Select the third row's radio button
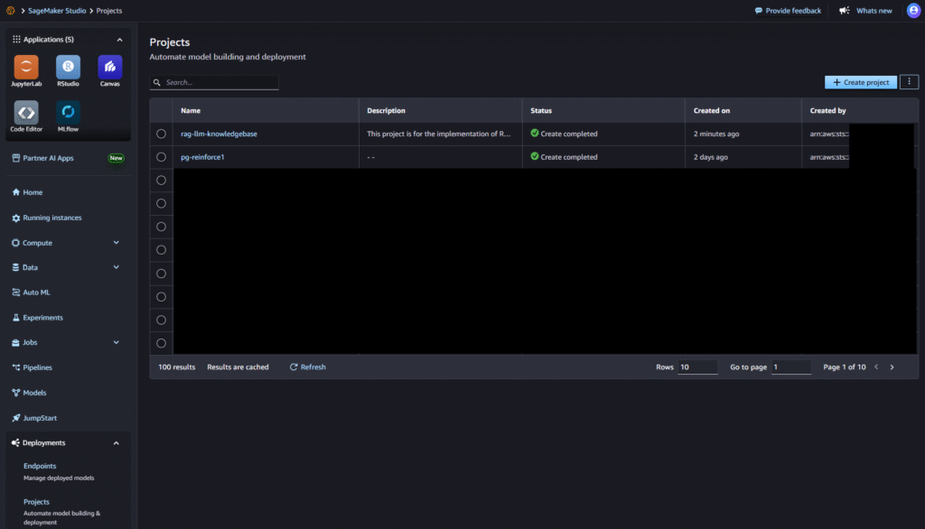925x529 pixels. click(161, 181)
